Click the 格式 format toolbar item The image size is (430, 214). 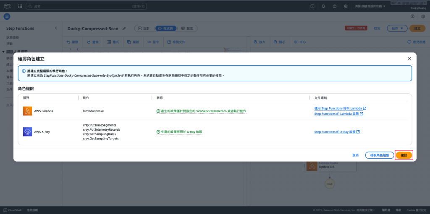(113, 42)
